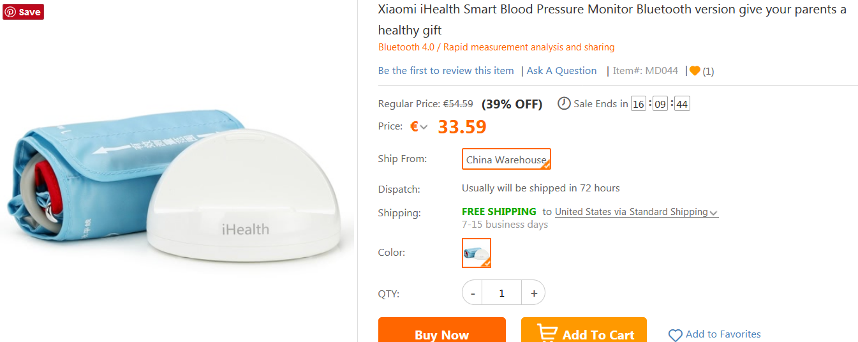
Task: Decrease quantity with the minus button
Action: click(x=473, y=293)
